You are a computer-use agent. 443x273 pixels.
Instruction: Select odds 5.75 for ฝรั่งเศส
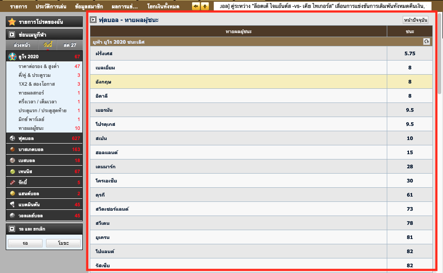coord(410,53)
